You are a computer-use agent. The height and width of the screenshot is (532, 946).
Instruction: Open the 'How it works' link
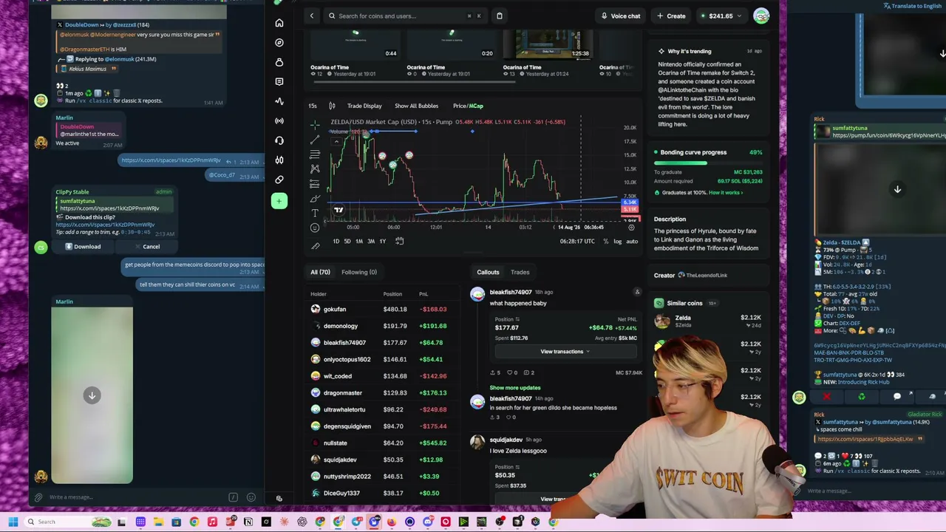tap(726, 193)
